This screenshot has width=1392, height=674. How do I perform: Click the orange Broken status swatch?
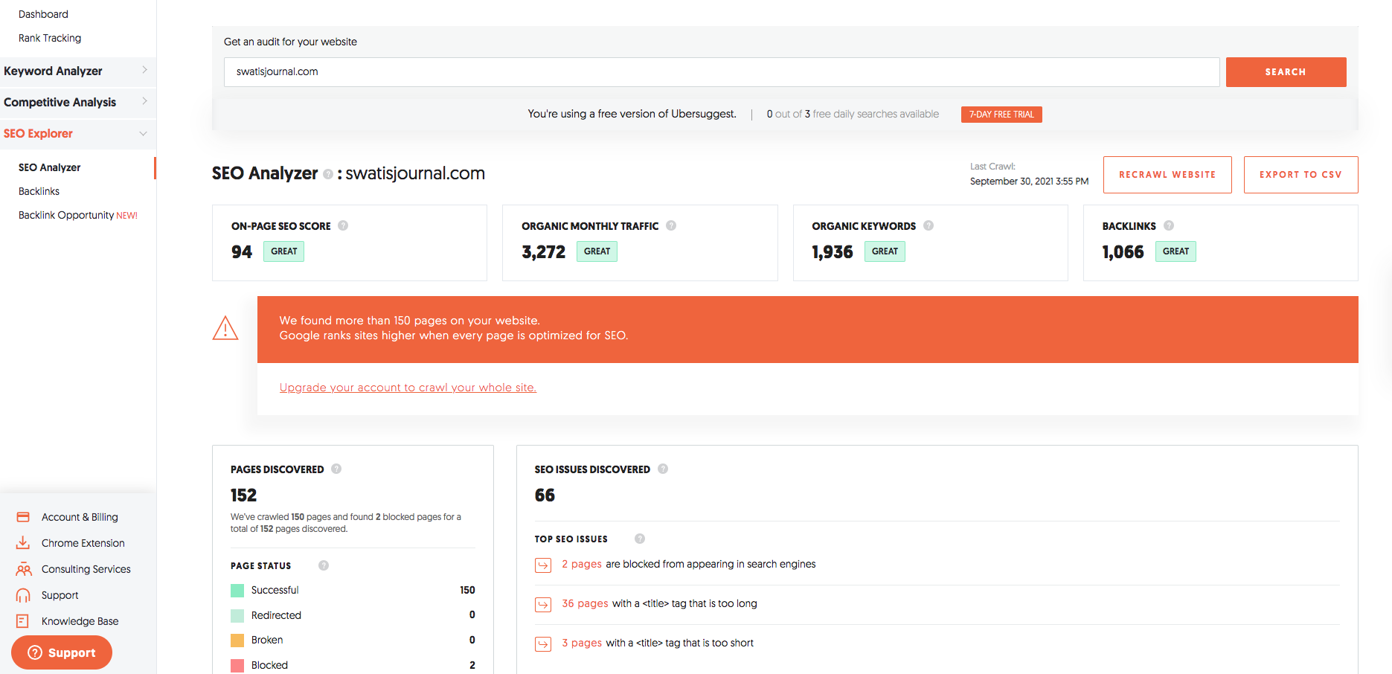click(x=237, y=641)
